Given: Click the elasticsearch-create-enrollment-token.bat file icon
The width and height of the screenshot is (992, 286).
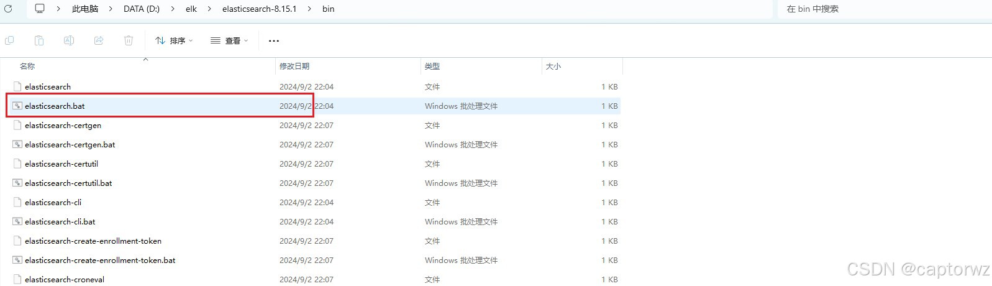Looking at the screenshot, I should pos(17,260).
